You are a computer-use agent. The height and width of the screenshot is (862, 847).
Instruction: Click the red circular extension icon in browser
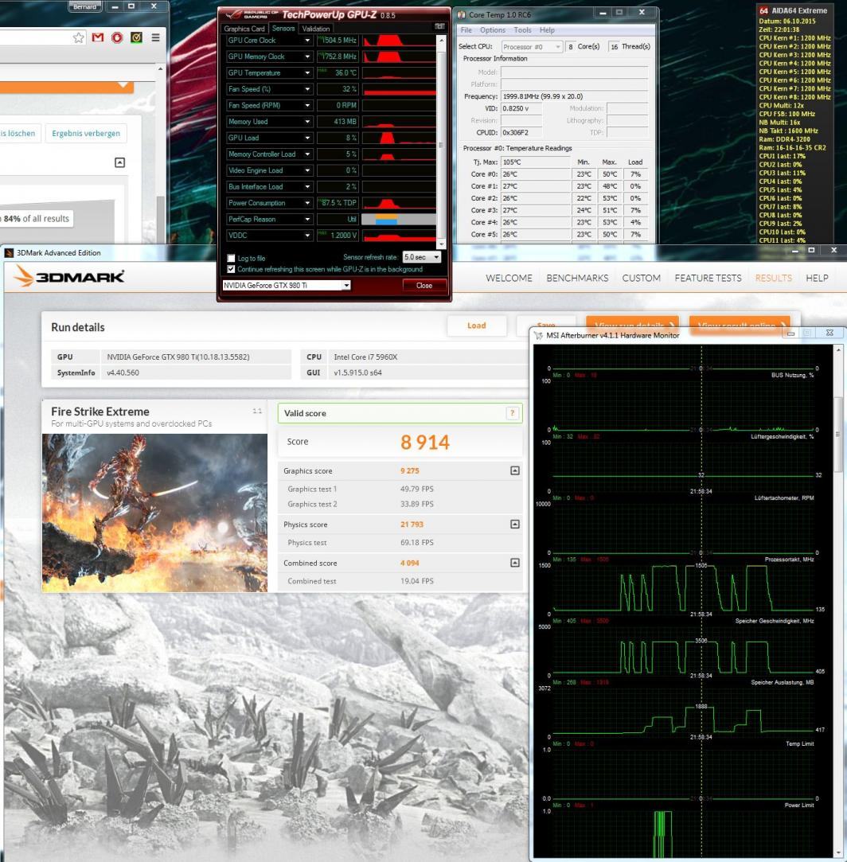coord(117,37)
